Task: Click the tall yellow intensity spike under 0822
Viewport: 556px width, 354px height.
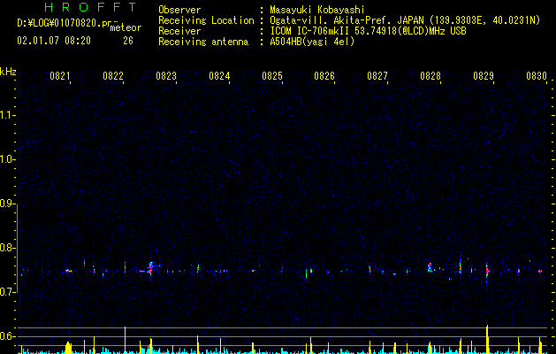Action: tap(125, 340)
